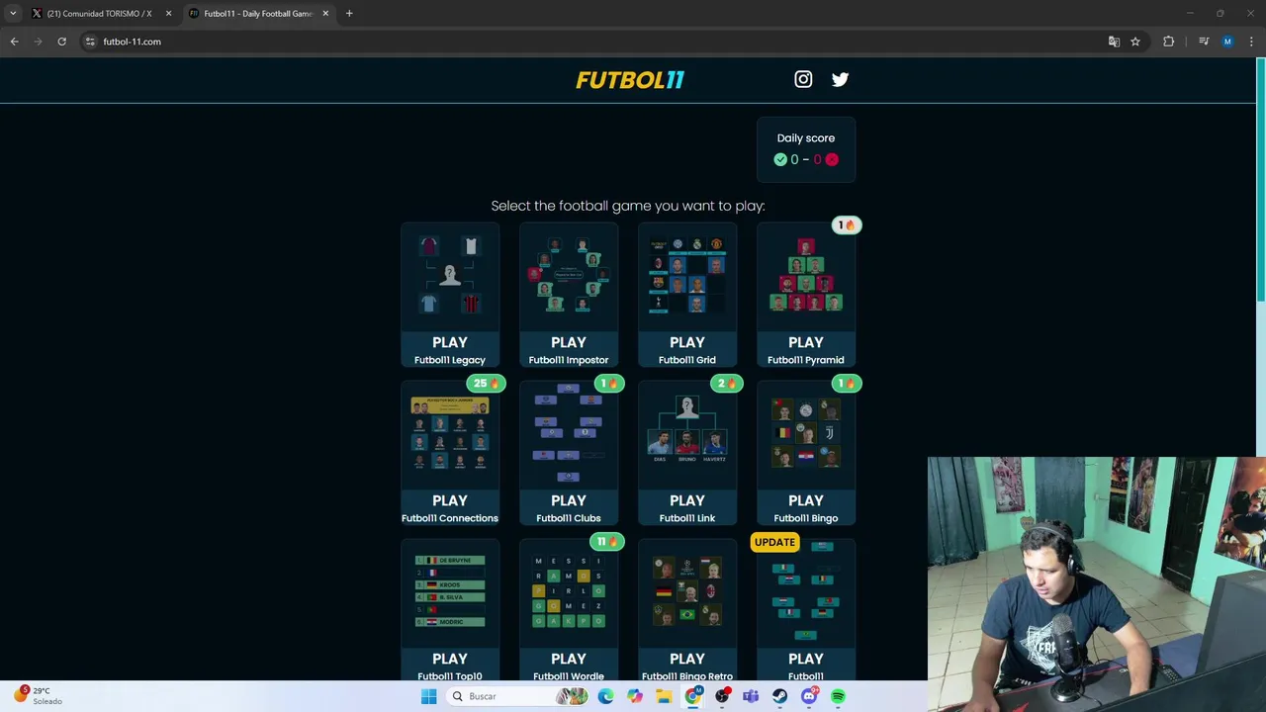Click the Buscar taskbar search box
Image resolution: width=1266 pixels, height=712 pixels.
(x=518, y=696)
